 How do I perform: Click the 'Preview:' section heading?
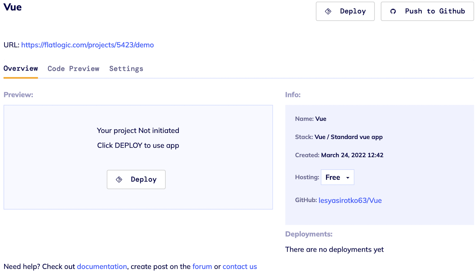[x=18, y=95]
